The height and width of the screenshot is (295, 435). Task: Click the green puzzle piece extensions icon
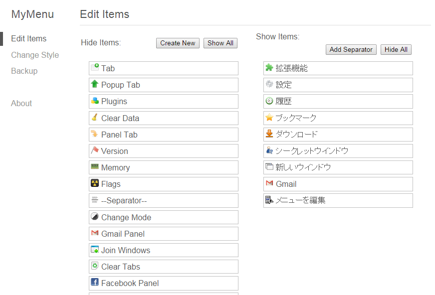269,67
